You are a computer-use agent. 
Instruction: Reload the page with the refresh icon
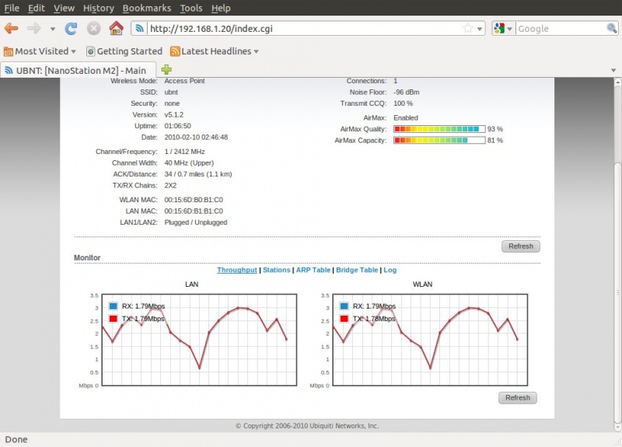point(71,29)
